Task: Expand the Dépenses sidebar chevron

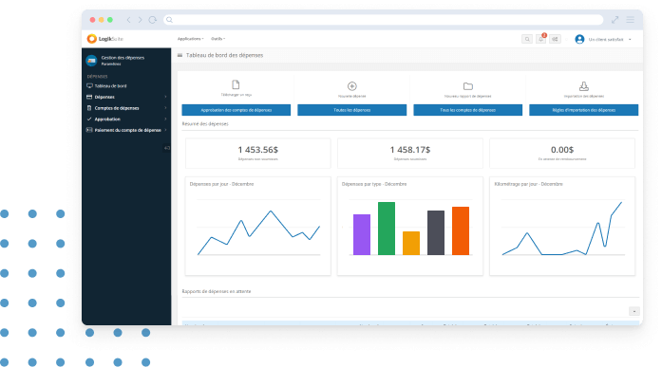Action: click(x=165, y=97)
